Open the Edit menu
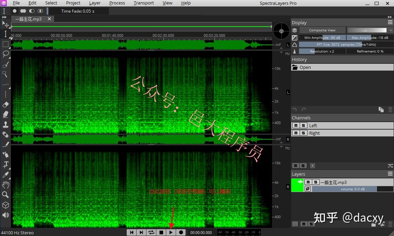 click(x=32, y=3)
